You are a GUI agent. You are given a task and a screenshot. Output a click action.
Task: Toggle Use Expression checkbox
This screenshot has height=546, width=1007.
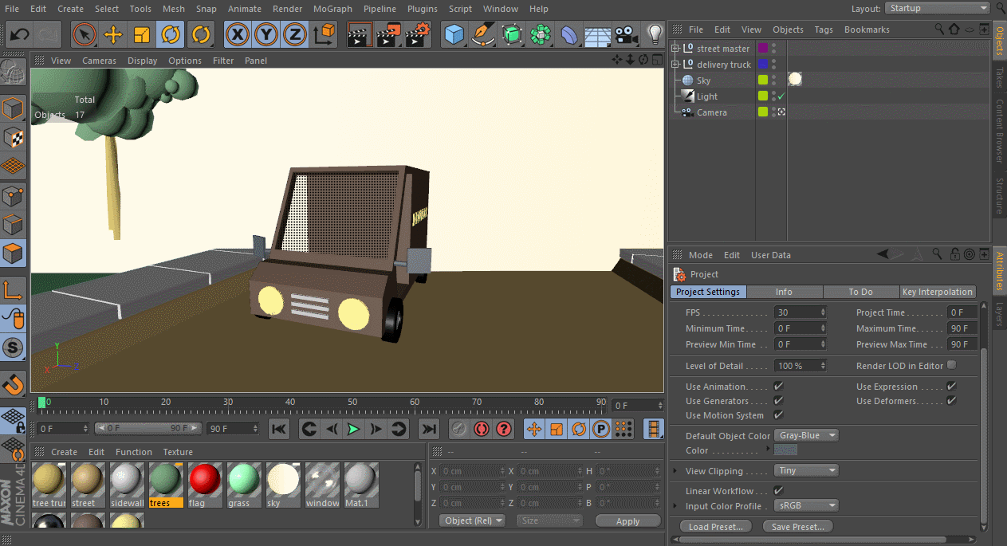pyautogui.click(x=951, y=387)
